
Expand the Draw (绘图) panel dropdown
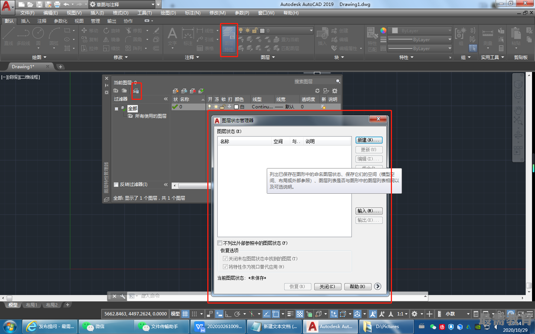click(x=39, y=57)
